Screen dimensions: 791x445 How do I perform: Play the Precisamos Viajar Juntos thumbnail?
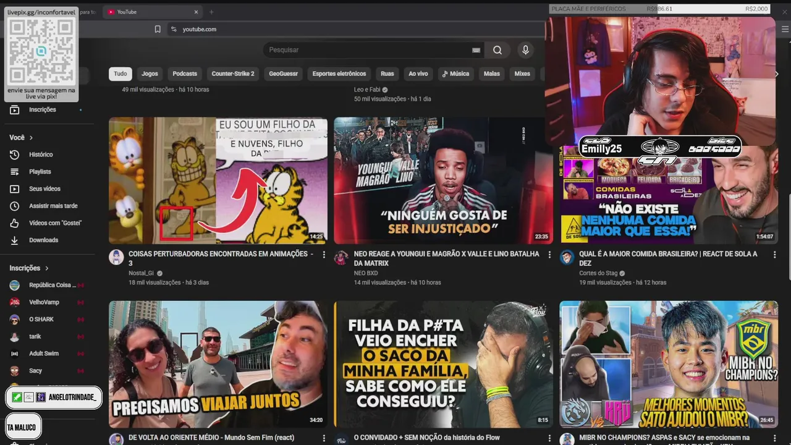click(x=218, y=364)
